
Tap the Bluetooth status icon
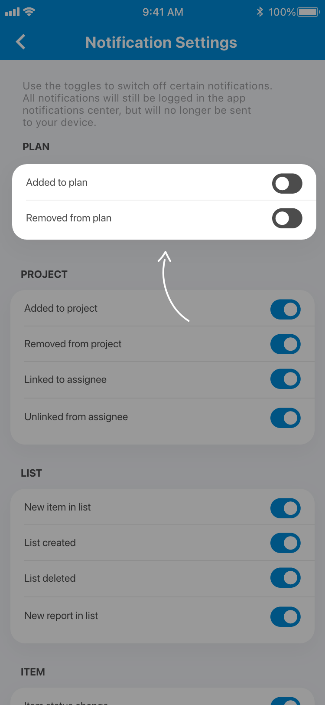coord(260,12)
